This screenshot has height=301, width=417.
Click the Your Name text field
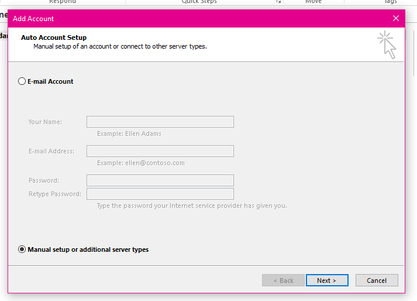tap(160, 122)
